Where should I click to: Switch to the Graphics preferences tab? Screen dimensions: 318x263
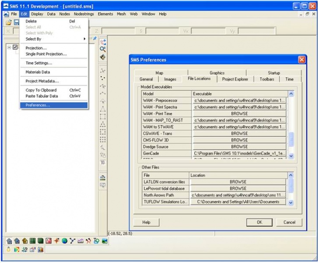217,73
